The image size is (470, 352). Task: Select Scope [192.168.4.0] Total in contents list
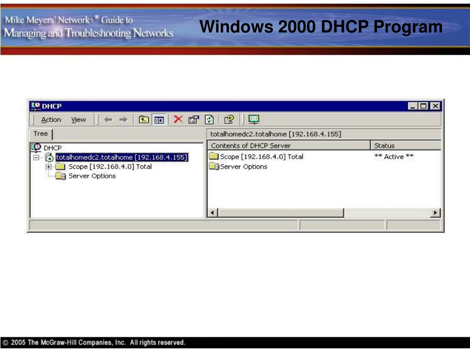(261, 157)
